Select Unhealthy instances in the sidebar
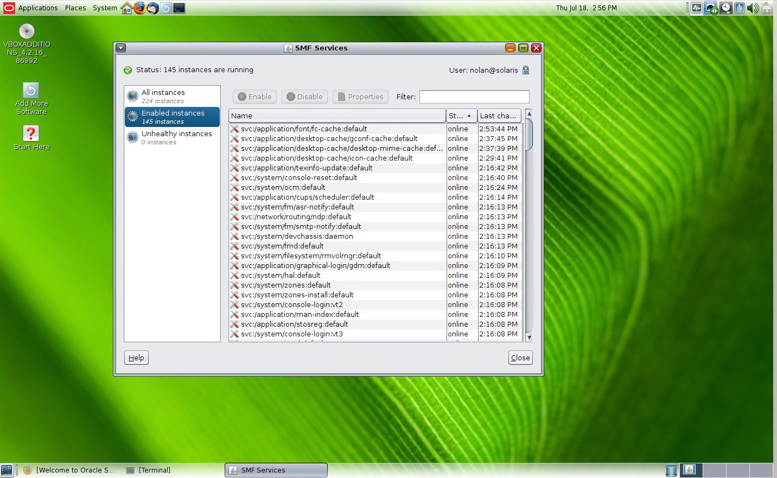 (x=172, y=137)
